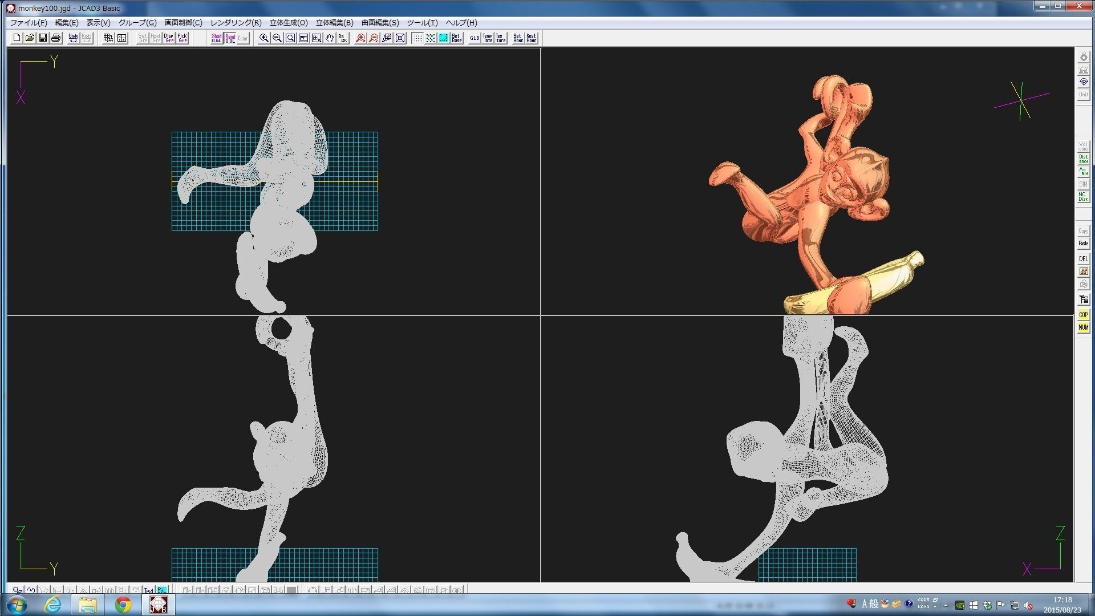Click the red four-square icon in sidebar
Screen dimensions: 1095x616
[x=1083, y=271]
